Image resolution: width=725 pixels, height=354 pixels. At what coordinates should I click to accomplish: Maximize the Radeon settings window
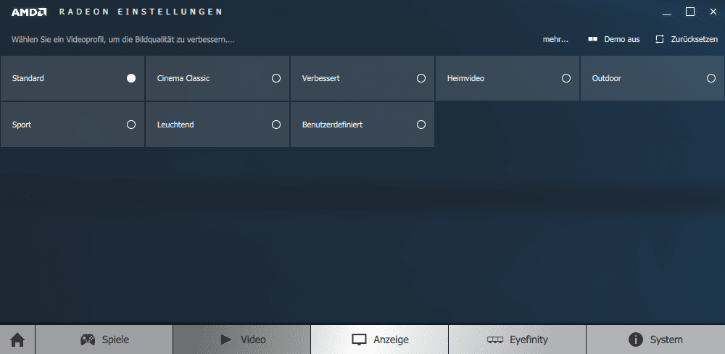point(690,12)
